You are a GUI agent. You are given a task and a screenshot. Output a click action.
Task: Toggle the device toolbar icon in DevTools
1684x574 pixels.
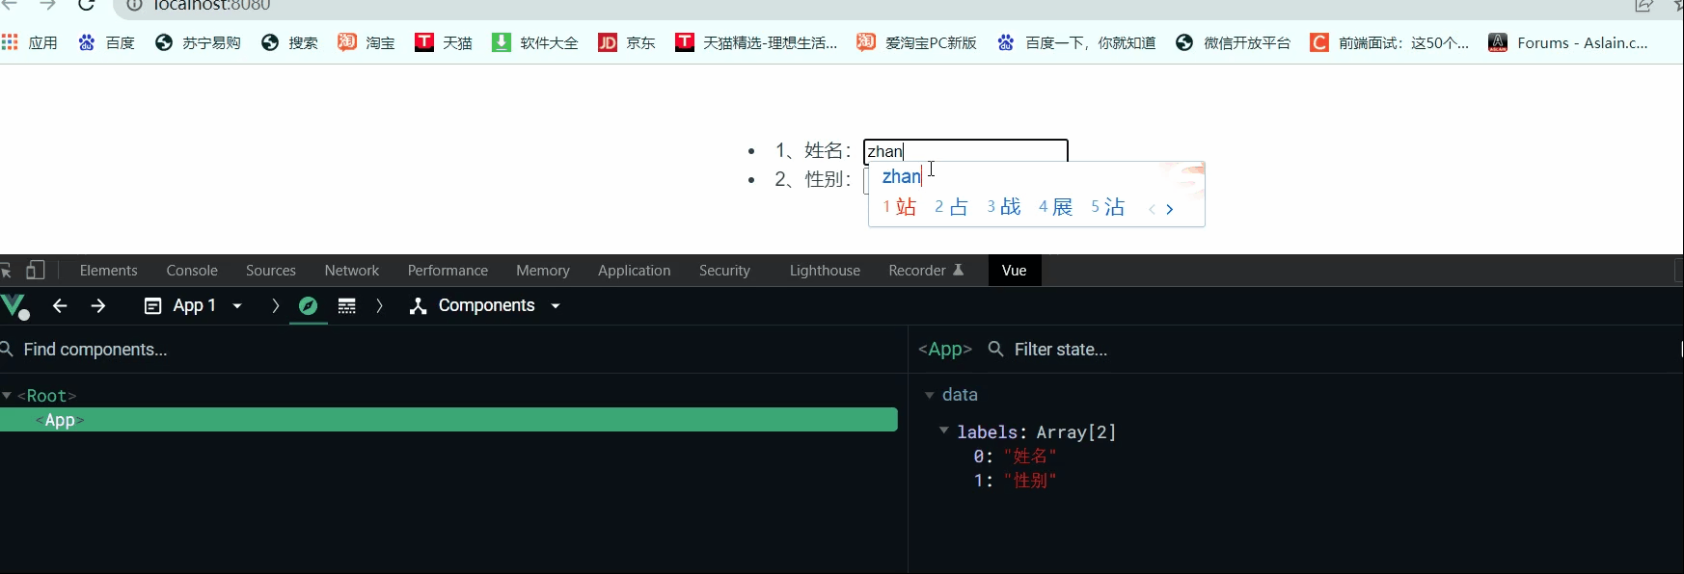point(36,271)
